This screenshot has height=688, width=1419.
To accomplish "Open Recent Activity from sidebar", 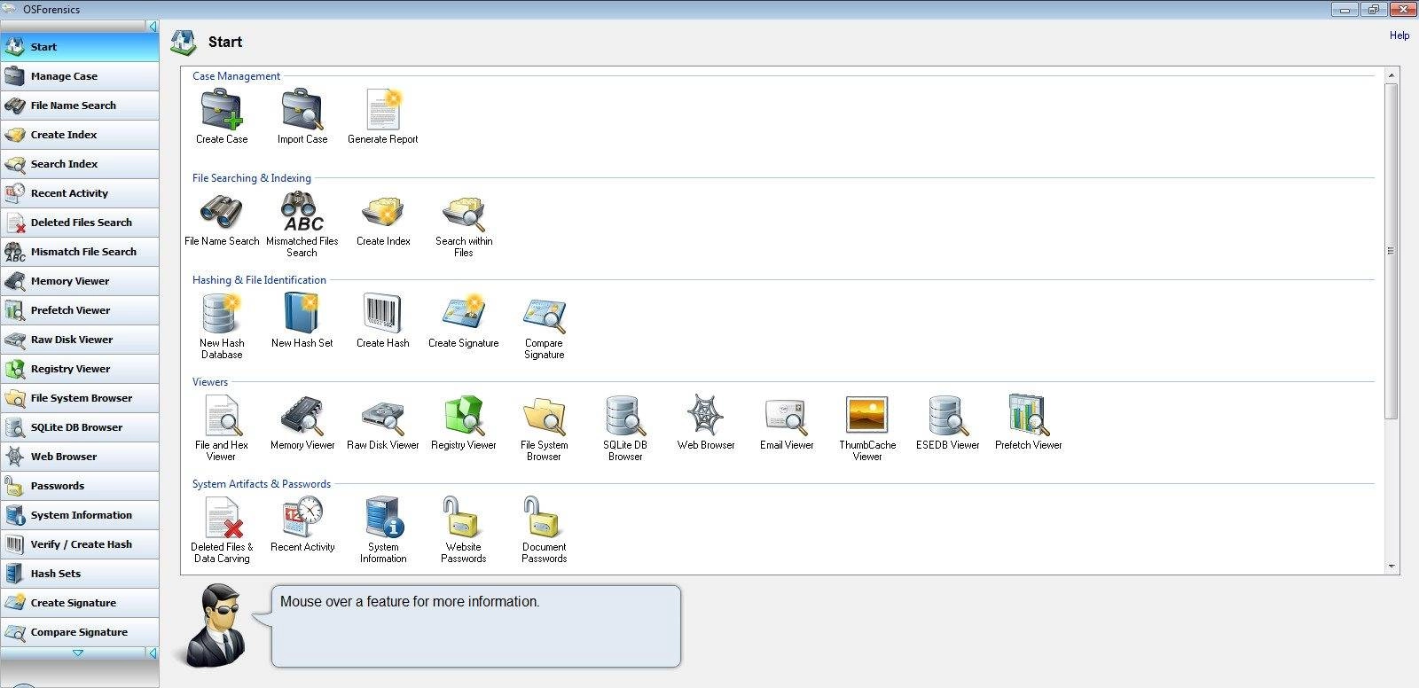I will (x=80, y=193).
